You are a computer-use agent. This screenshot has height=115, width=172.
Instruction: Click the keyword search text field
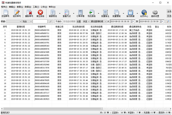coord(40,21)
